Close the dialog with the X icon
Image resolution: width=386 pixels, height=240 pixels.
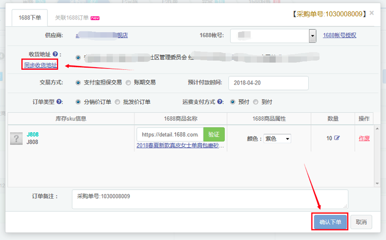(x=372, y=13)
